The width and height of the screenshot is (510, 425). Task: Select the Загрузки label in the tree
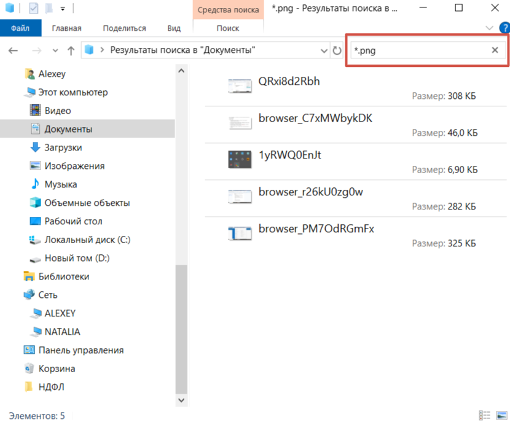tap(63, 147)
